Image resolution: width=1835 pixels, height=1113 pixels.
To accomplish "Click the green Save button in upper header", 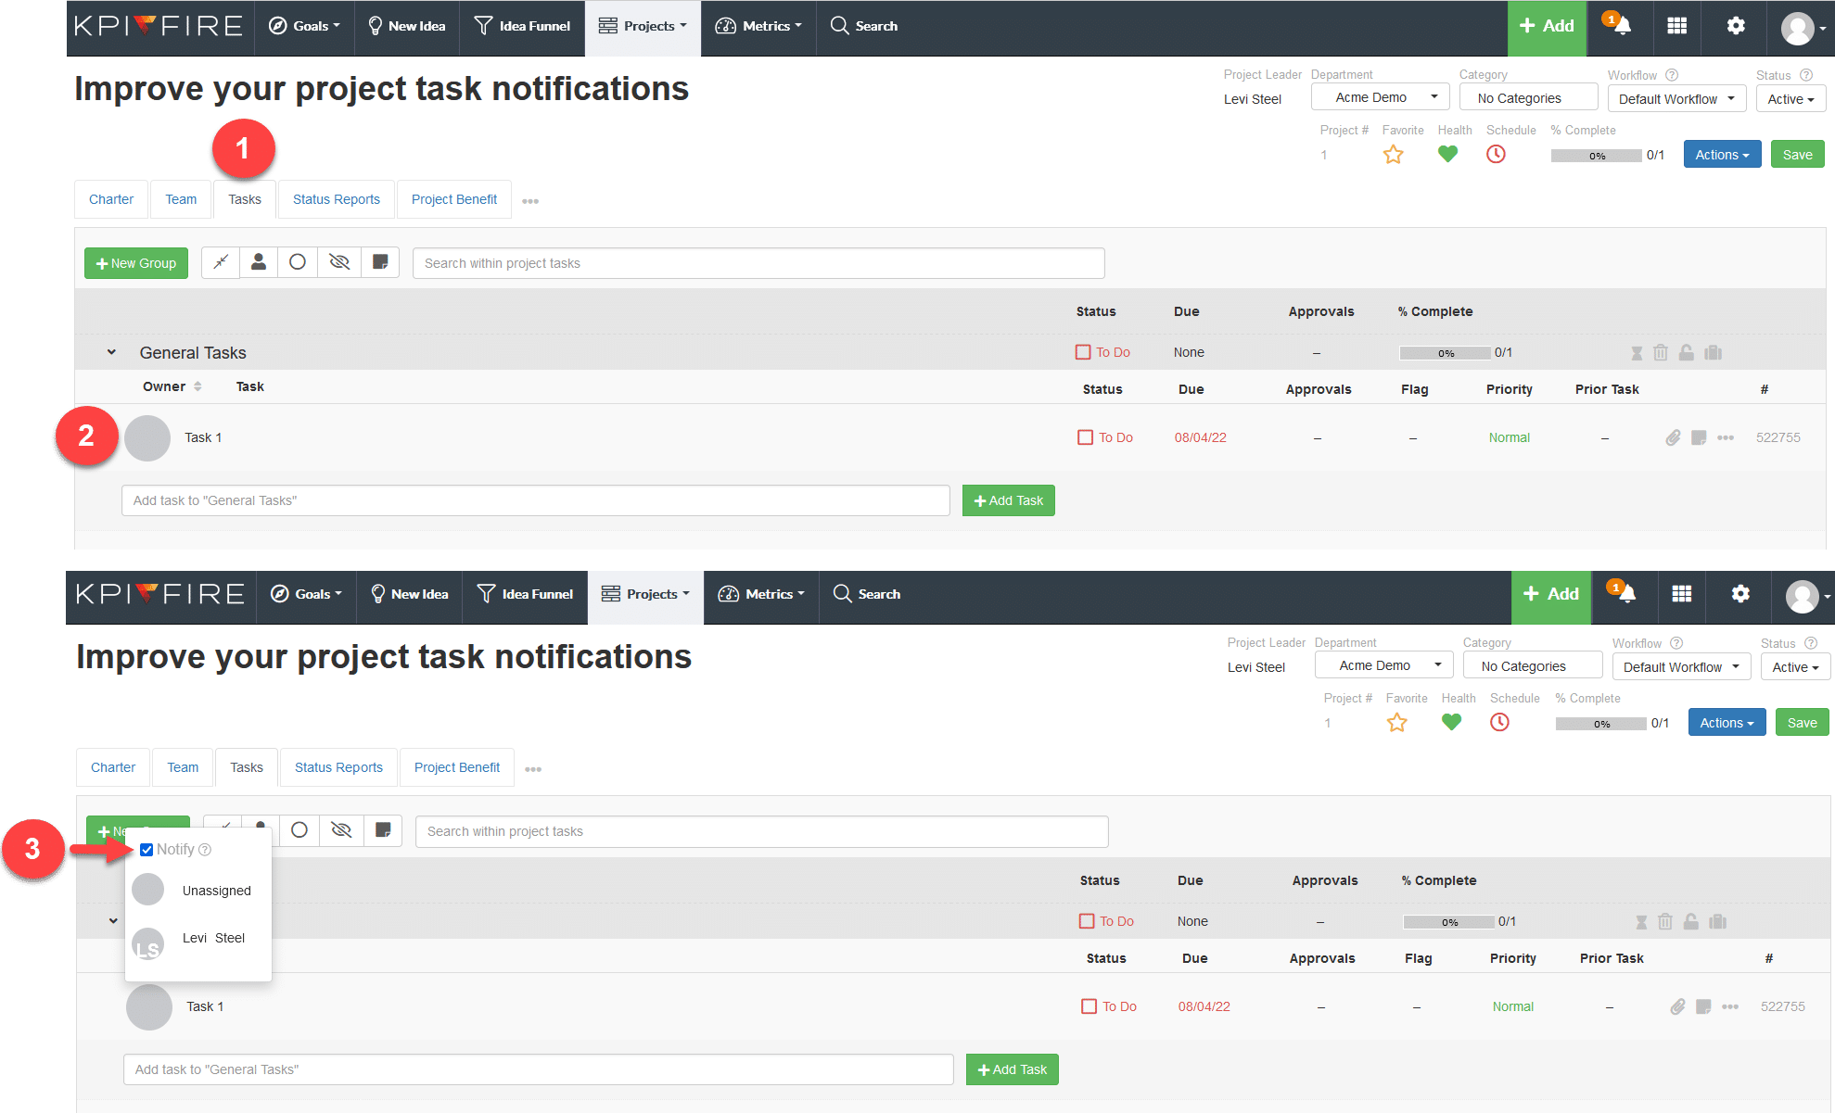I will (x=1797, y=155).
